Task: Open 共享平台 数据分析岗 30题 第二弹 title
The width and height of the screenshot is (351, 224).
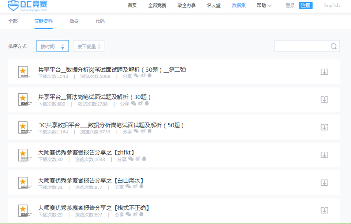Action: pos(112,70)
